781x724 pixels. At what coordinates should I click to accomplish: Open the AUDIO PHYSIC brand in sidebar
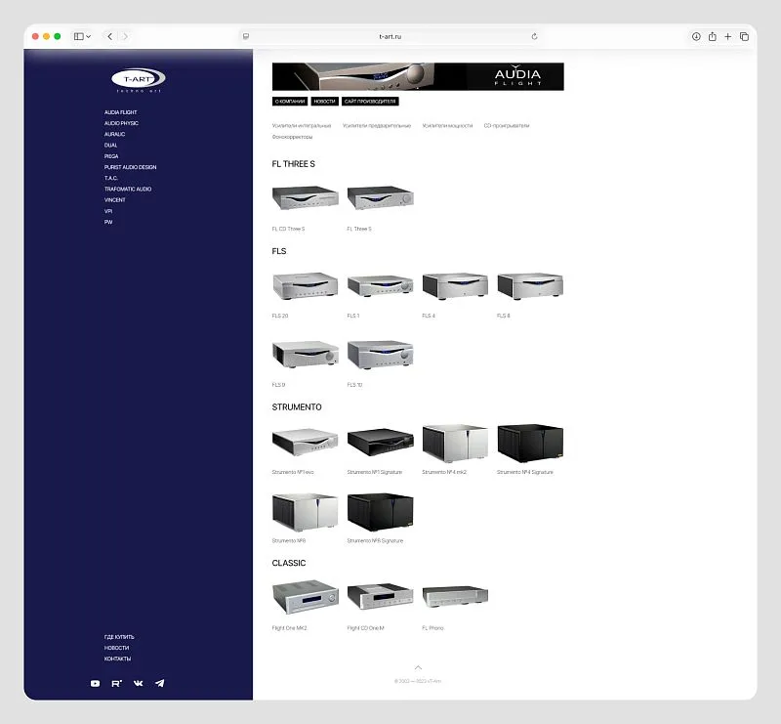[x=121, y=123]
